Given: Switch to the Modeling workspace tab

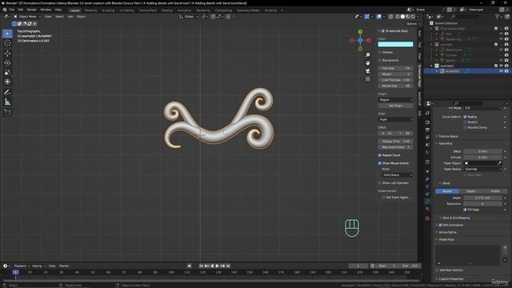Looking at the screenshot, I should click(x=90, y=10).
